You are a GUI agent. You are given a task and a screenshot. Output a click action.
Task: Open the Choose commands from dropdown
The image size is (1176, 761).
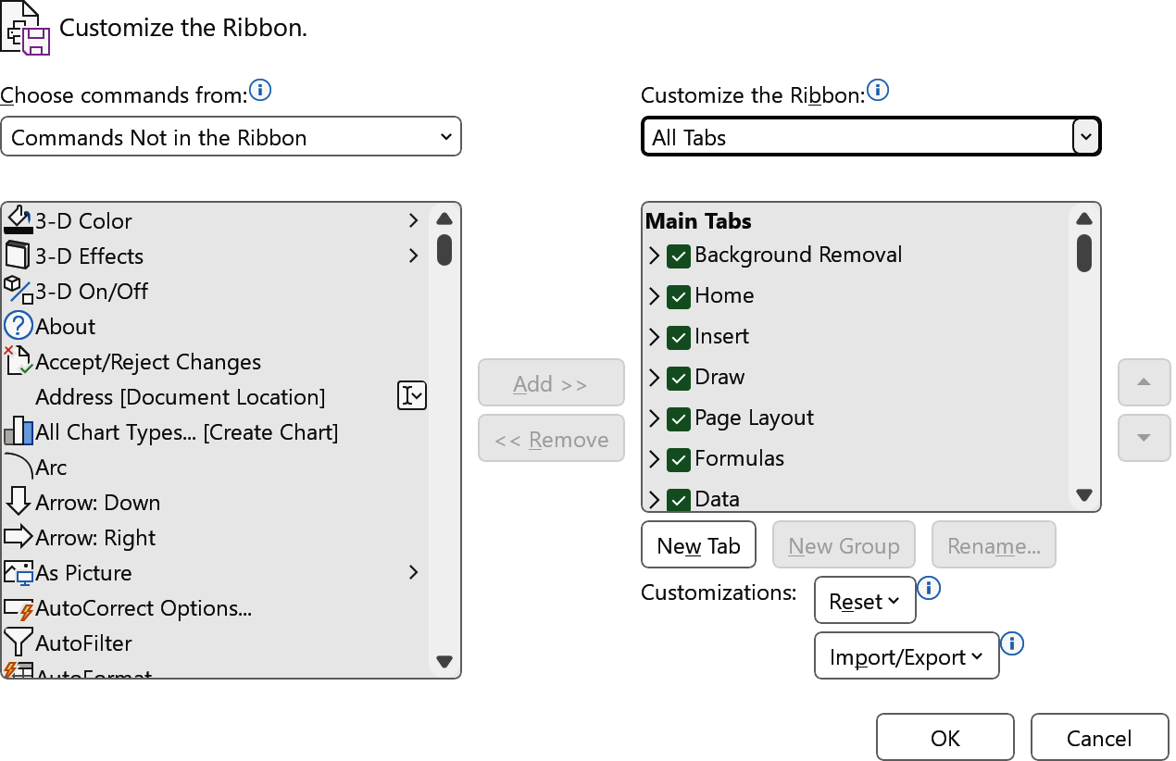click(x=231, y=137)
